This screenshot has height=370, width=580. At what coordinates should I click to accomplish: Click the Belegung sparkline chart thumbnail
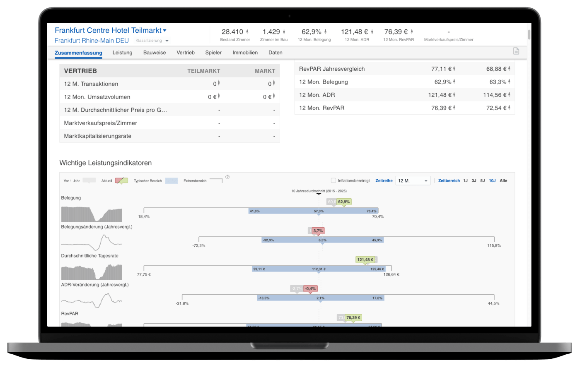[x=92, y=214]
